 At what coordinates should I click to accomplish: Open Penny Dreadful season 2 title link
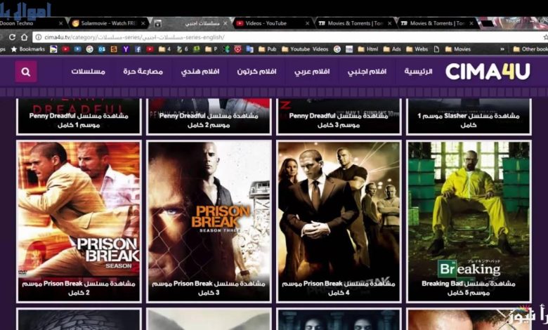point(209,120)
